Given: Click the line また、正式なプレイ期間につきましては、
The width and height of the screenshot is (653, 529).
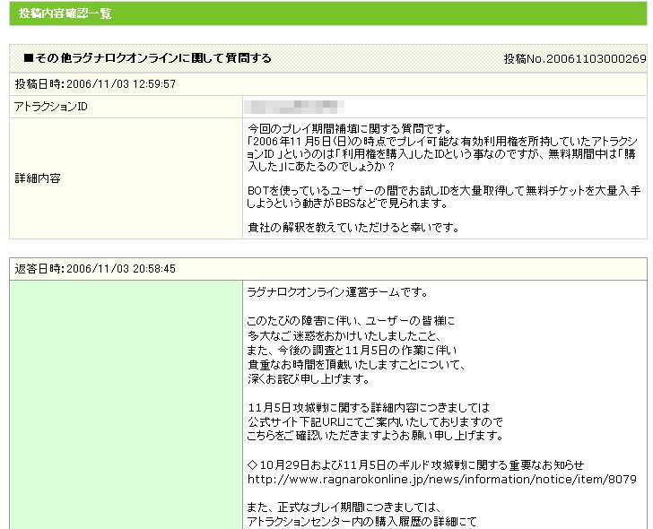Looking at the screenshot, I should (x=344, y=507).
